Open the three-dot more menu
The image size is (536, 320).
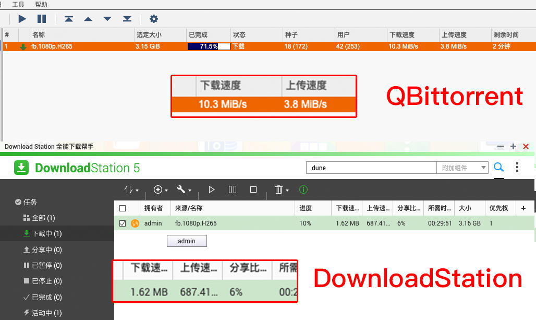pos(517,167)
